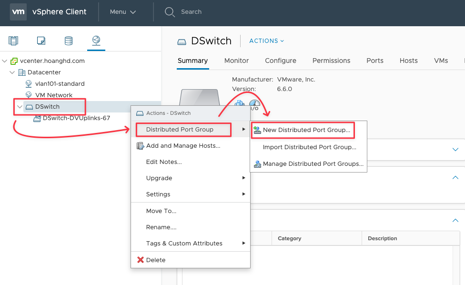465x285 pixels.
Task: Choose Import Distributed Port Group...
Action: [x=308, y=147]
